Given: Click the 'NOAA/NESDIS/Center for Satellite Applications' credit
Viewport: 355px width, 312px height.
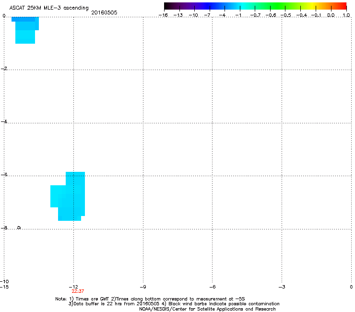Looking at the screenshot, I should click(207, 309).
